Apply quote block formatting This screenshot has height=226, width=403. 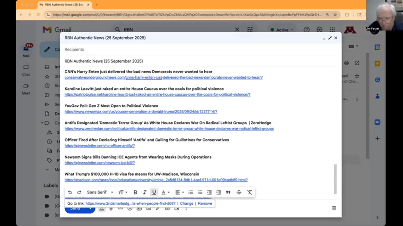click(228, 192)
